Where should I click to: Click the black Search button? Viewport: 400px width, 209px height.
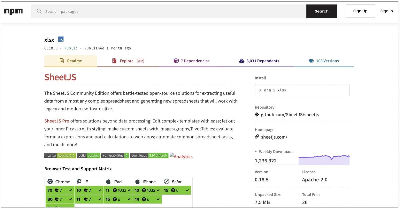pos(322,11)
